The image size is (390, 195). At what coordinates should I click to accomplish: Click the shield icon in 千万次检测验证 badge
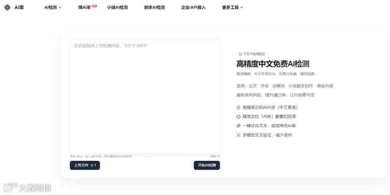(240, 54)
